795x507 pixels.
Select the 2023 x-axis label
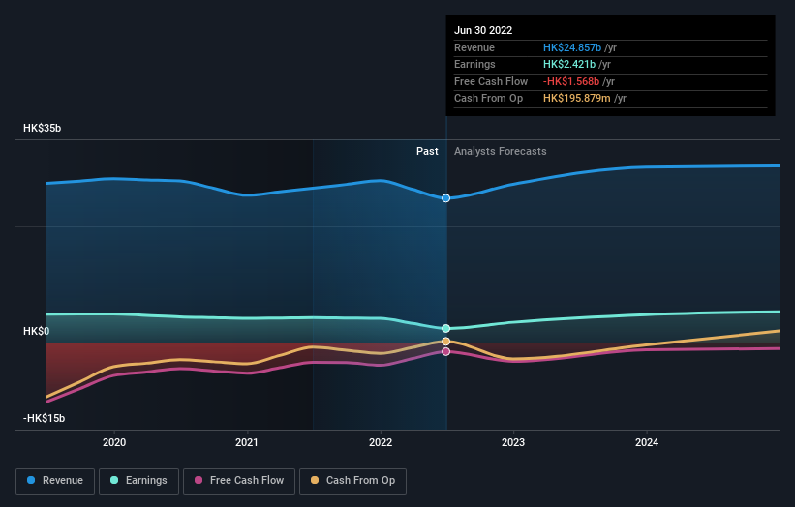click(513, 442)
